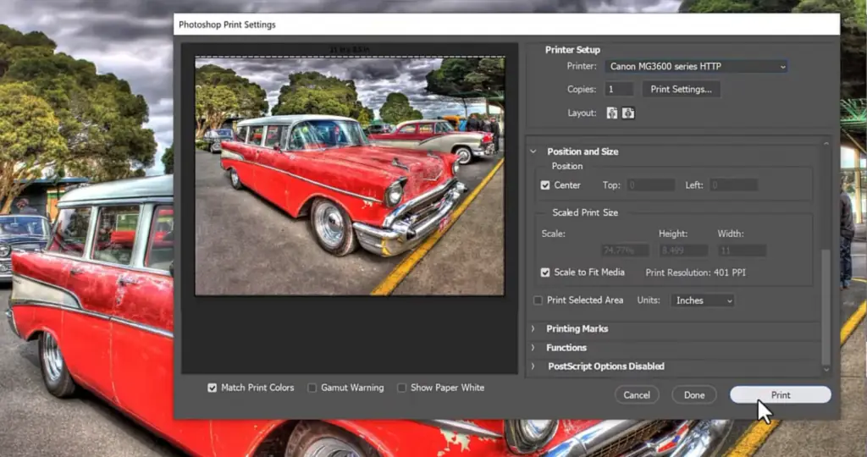Disable Scale to Fit Media checkbox
The image size is (867, 457).
(545, 273)
